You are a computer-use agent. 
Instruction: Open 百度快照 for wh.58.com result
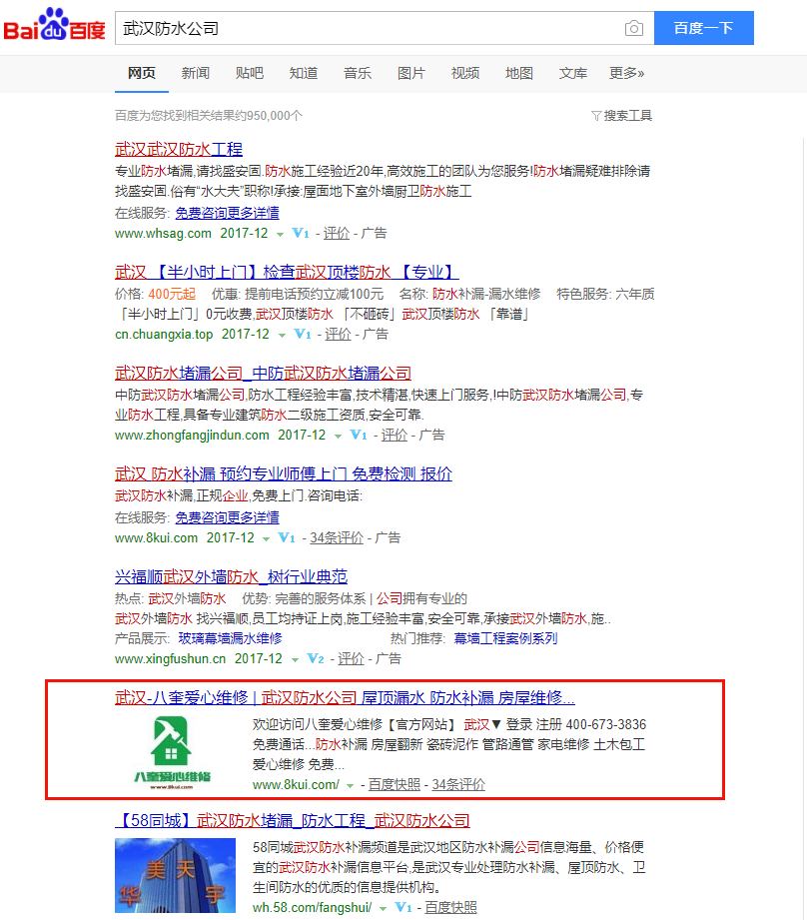pyautogui.click(x=450, y=908)
